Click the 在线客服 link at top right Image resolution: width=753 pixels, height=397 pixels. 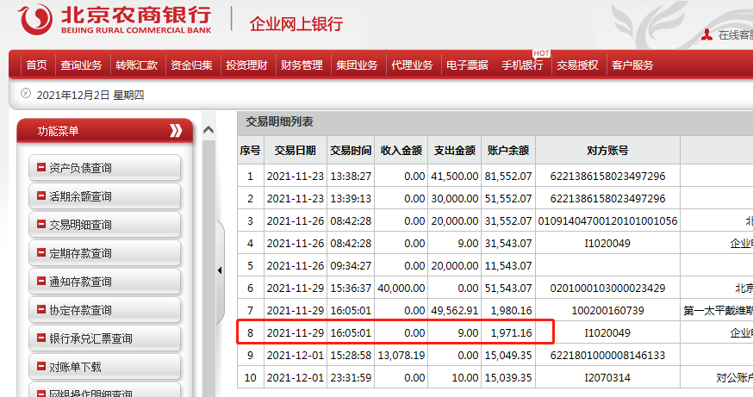click(x=734, y=35)
